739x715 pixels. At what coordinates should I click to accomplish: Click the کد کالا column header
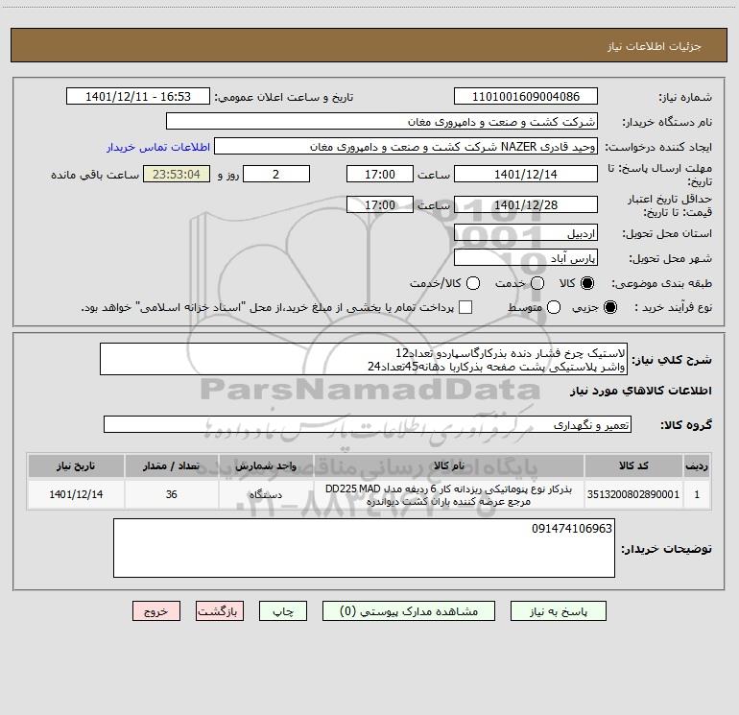point(633,466)
